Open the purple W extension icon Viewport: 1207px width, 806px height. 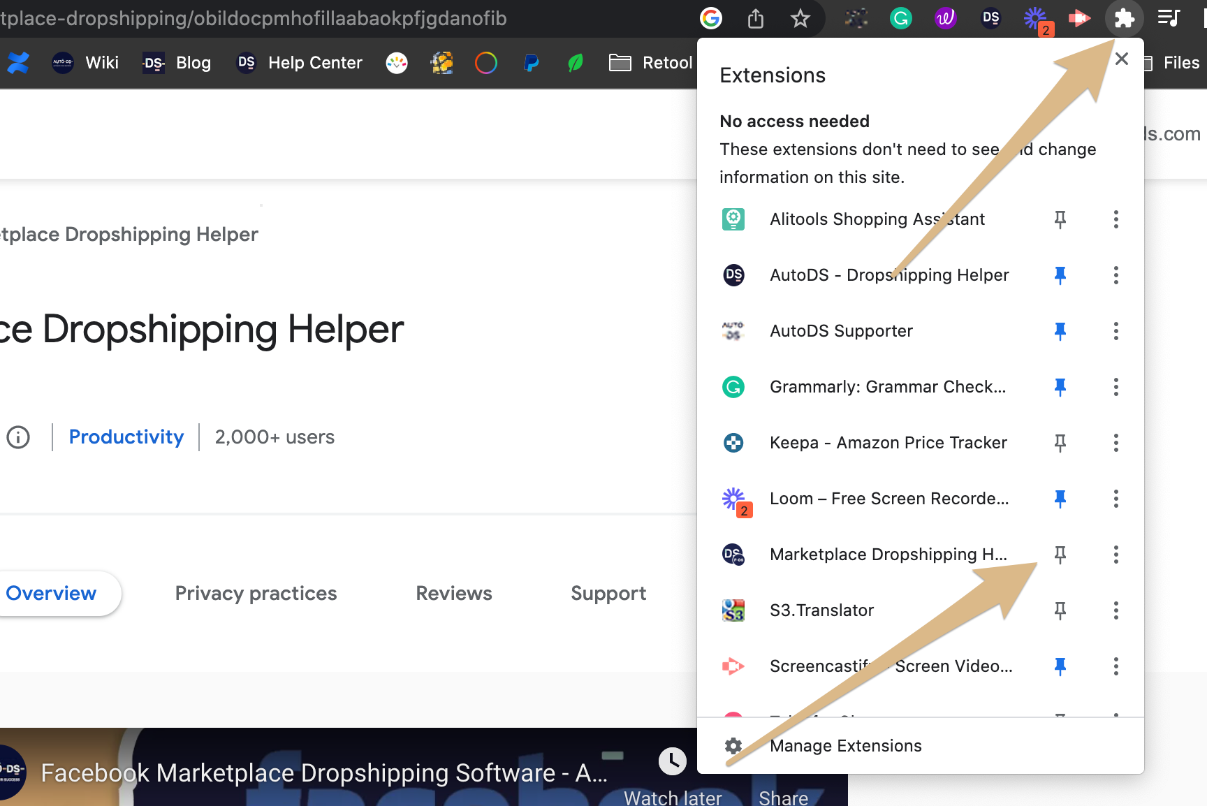click(x=946, y=18)
